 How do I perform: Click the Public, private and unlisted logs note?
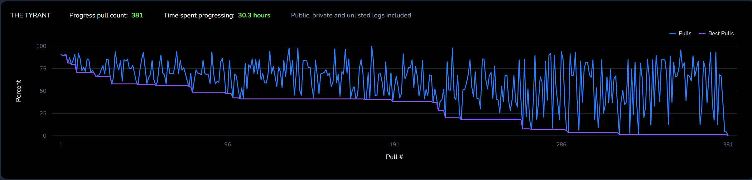coord(351,15)
